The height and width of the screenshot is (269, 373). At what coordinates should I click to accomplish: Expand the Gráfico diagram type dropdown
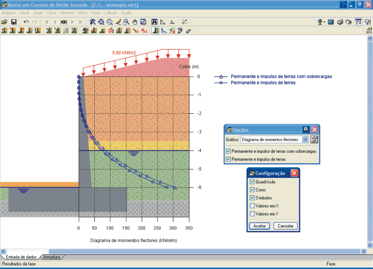pyautogui.click(x=305, y=139)
